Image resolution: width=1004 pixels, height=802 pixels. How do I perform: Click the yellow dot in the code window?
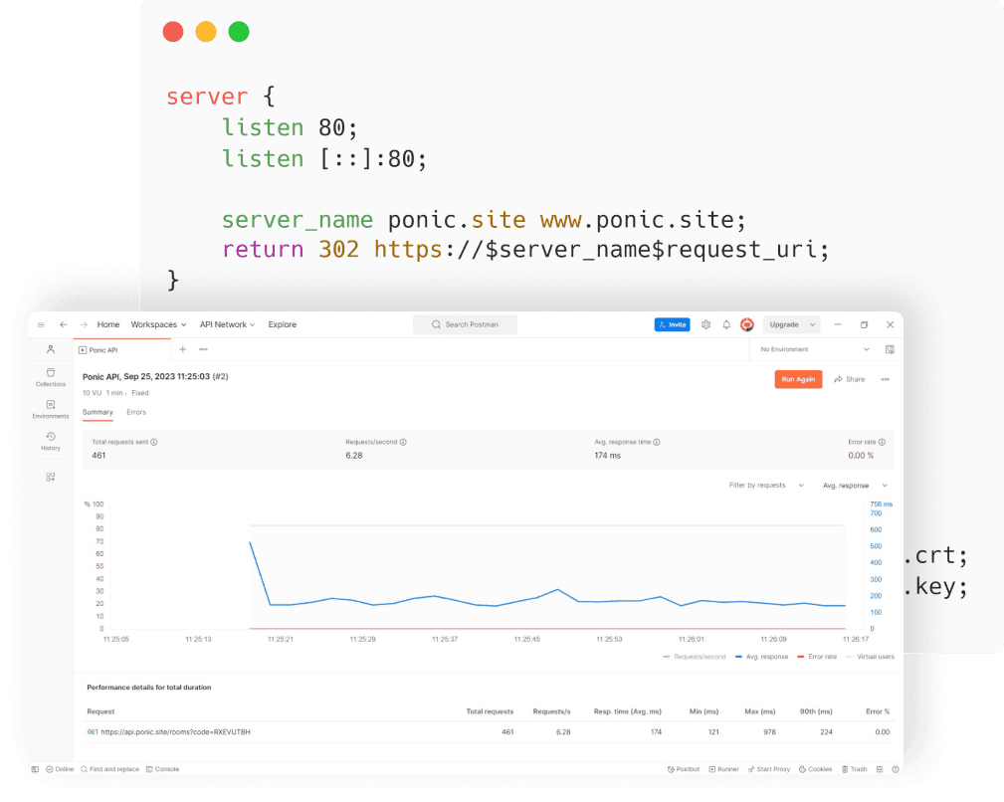pyautogui.click(x=206, y=32)
